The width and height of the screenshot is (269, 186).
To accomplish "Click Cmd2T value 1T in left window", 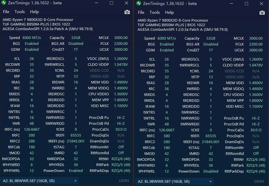I will (x=76, y=49).
